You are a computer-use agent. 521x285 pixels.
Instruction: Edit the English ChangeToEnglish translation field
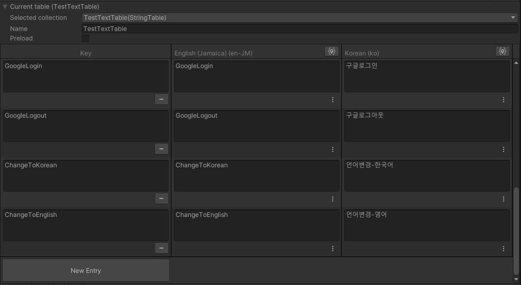tap(257, 225)
